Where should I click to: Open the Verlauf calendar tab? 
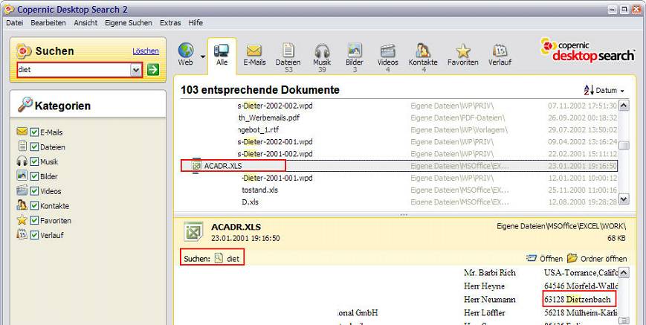tap(500, 55)
